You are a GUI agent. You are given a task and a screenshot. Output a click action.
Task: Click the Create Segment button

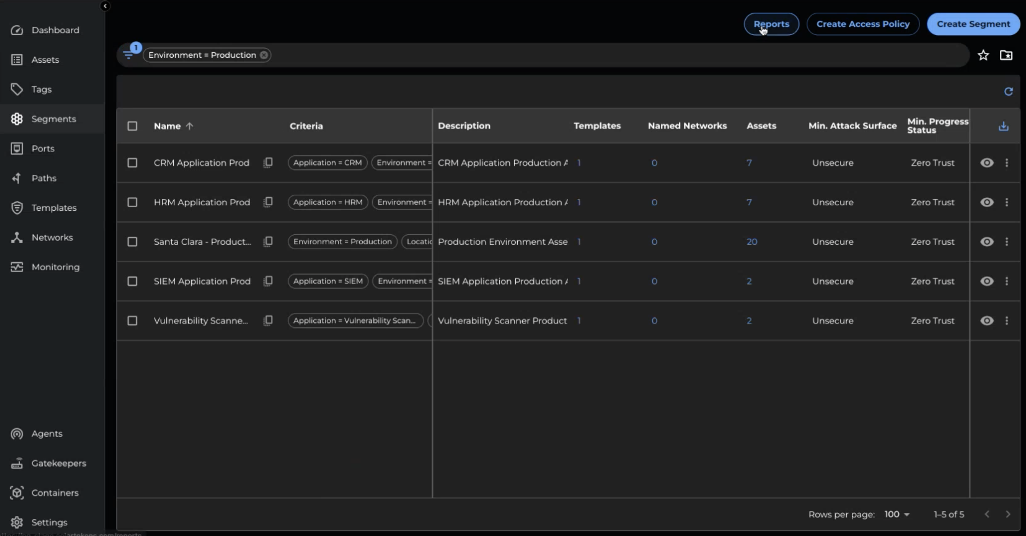click(x=973, y=24)
